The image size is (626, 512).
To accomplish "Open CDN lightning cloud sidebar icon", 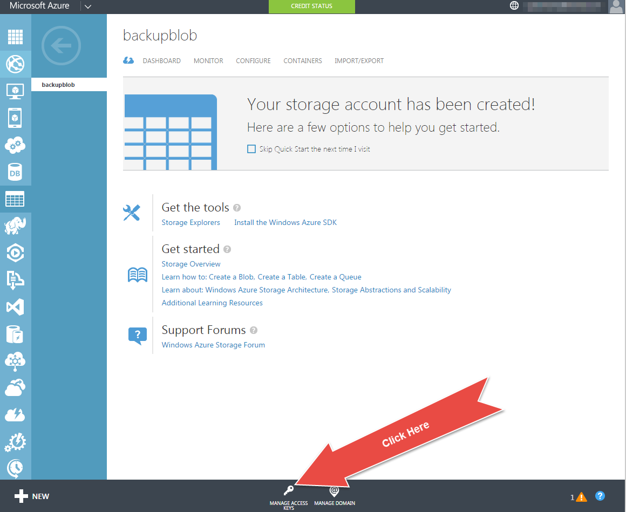I will click(x=15, y=415).
